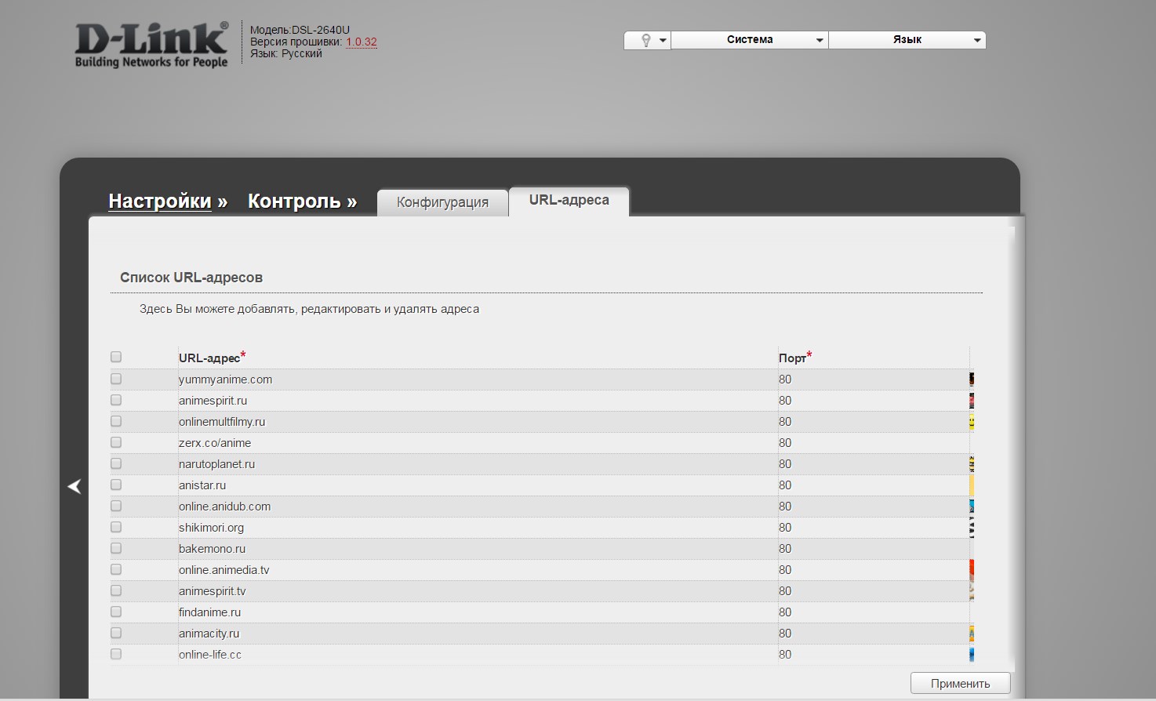The width and height of the screenshot is (1156, 701).
Task: Go to Контроль breadcrumb link
Action: click(294, 202)
